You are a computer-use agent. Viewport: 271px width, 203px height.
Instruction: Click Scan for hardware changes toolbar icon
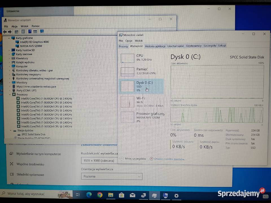(41, 31)
